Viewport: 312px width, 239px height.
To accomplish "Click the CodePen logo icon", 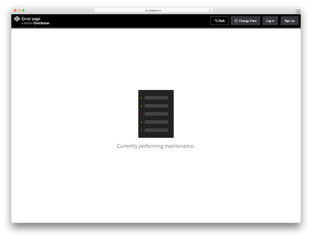I will [x=17, y=19].
